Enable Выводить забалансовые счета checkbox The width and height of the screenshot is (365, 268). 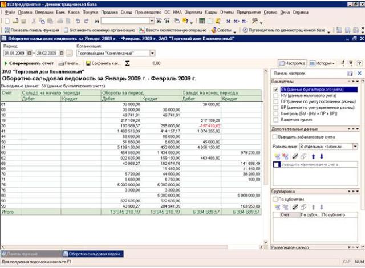275,137
